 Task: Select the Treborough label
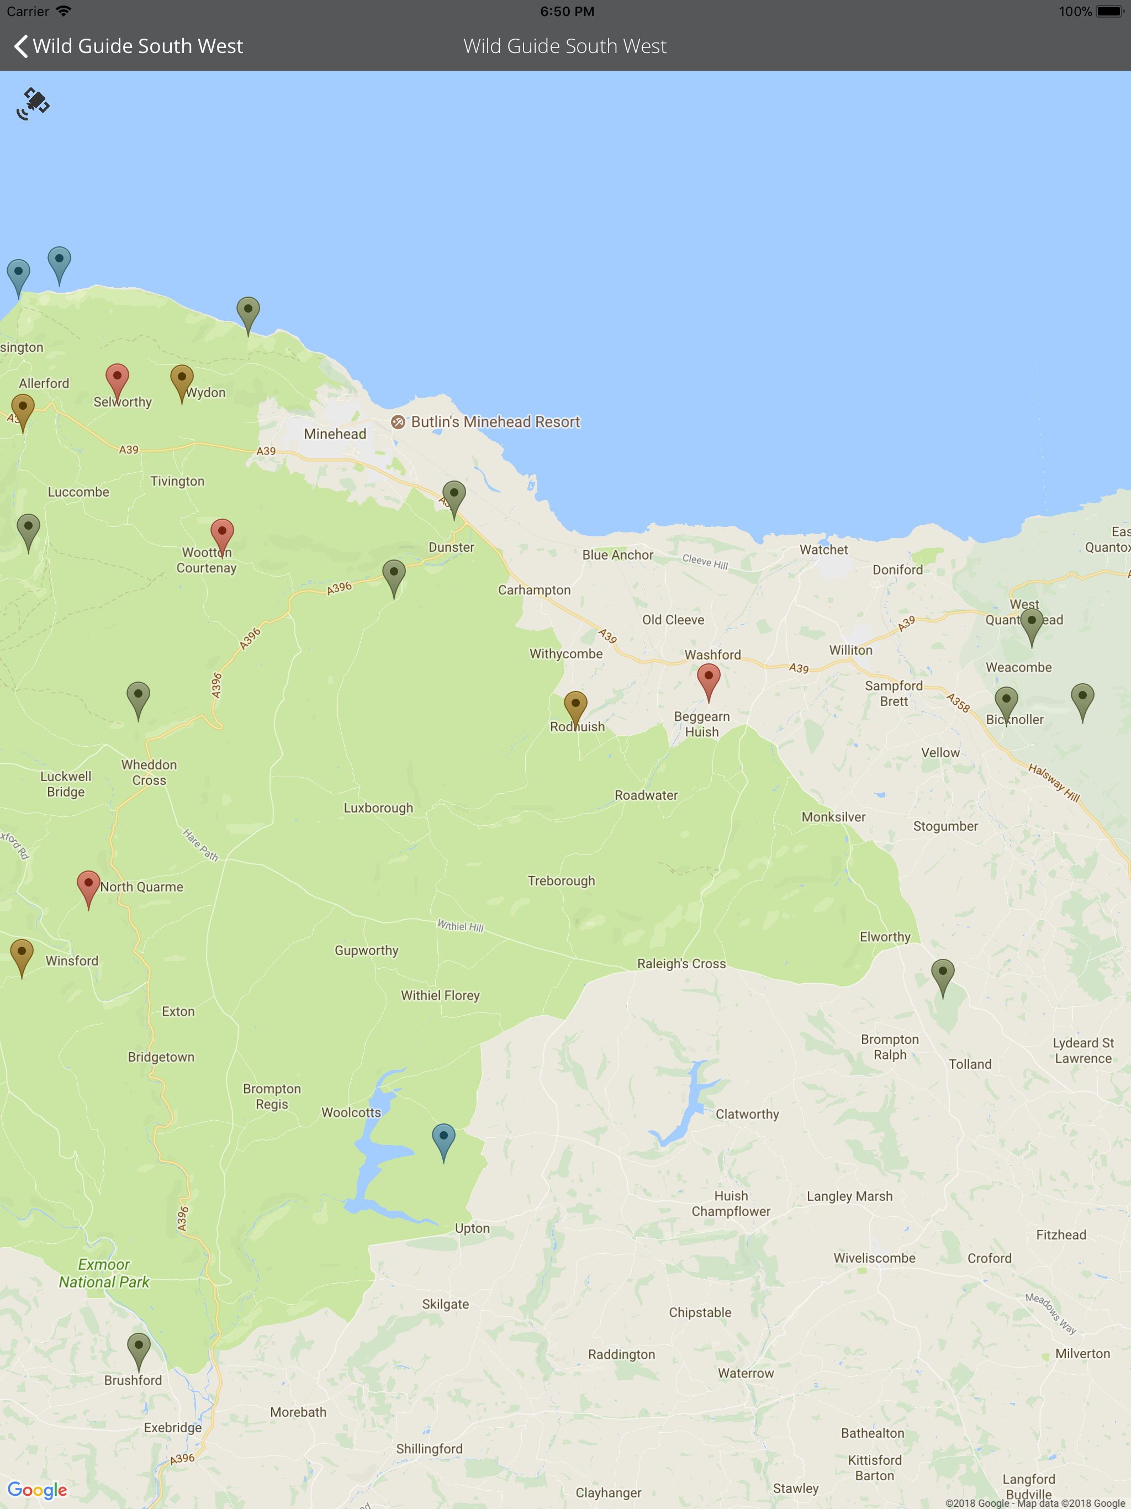(561, 880)
